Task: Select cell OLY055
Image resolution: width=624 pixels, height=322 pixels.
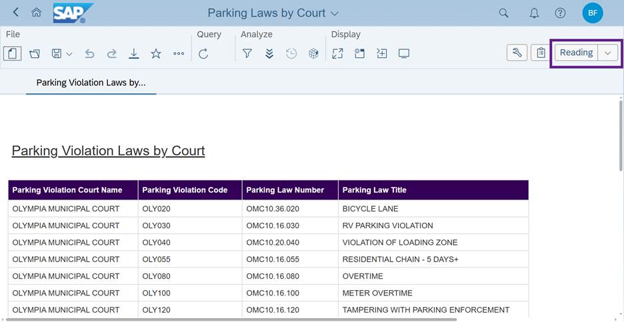Action: 190,259
